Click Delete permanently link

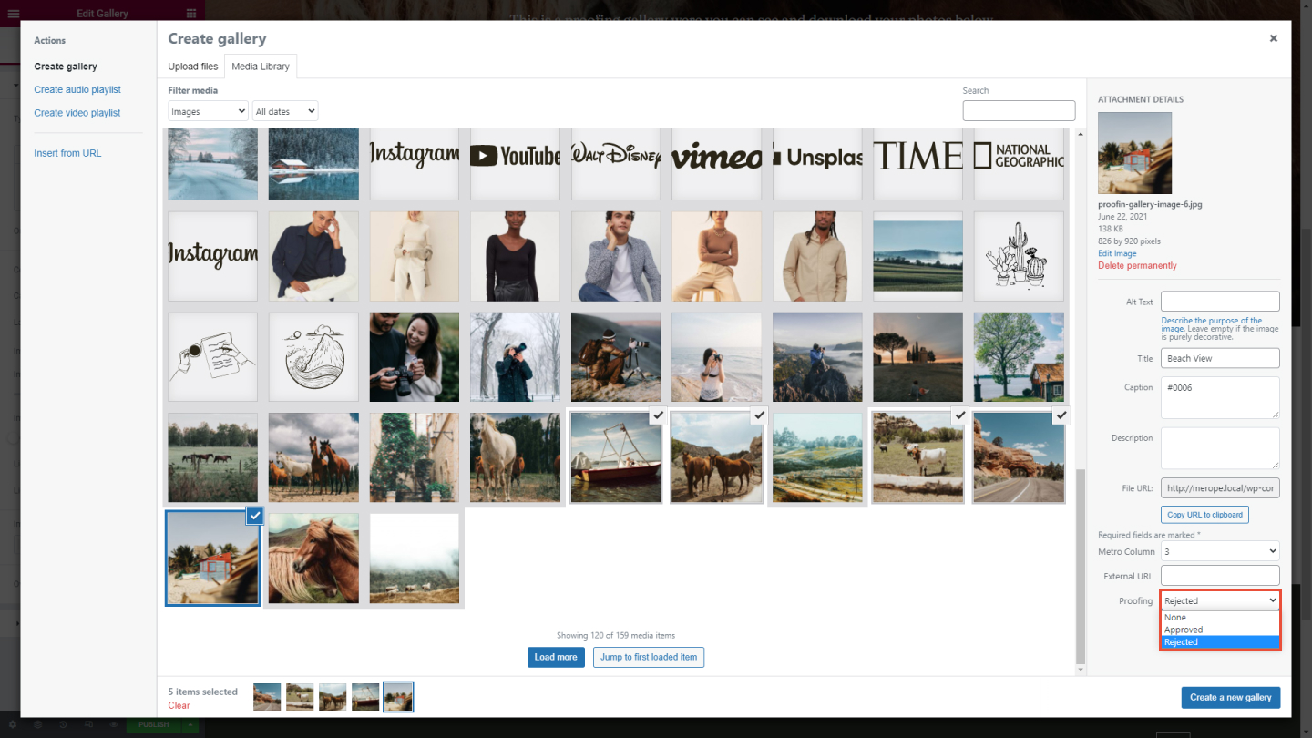[x=1137, y=266]
